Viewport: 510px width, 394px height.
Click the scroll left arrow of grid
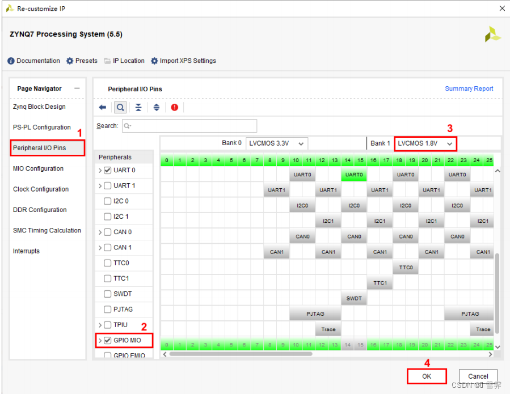[165, 354]
